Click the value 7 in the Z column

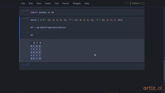tap(39, 55)
